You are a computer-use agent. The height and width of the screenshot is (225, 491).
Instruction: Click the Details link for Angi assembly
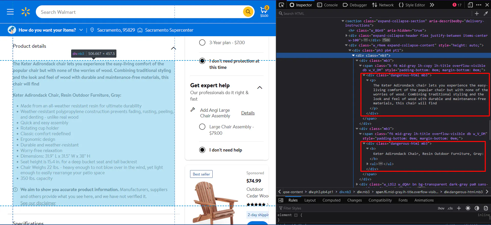(x=248, y=113)
